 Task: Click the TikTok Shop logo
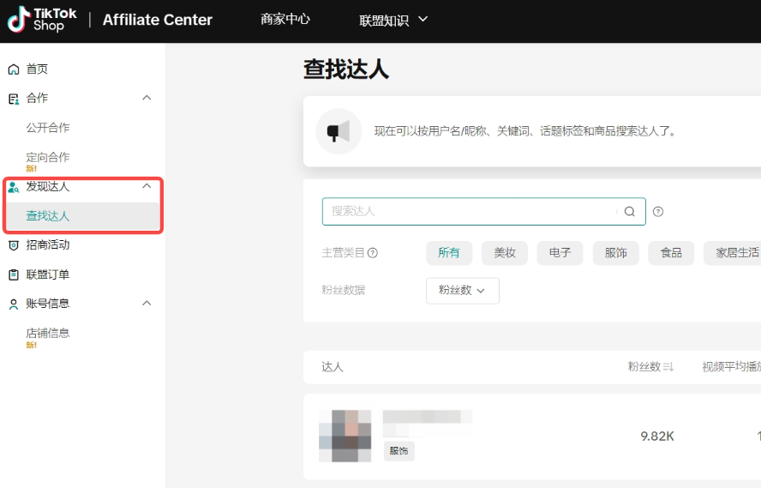(42, 20)
